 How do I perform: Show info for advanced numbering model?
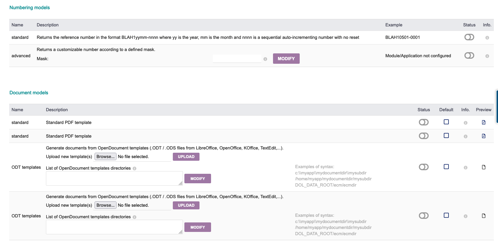(487, 56)
